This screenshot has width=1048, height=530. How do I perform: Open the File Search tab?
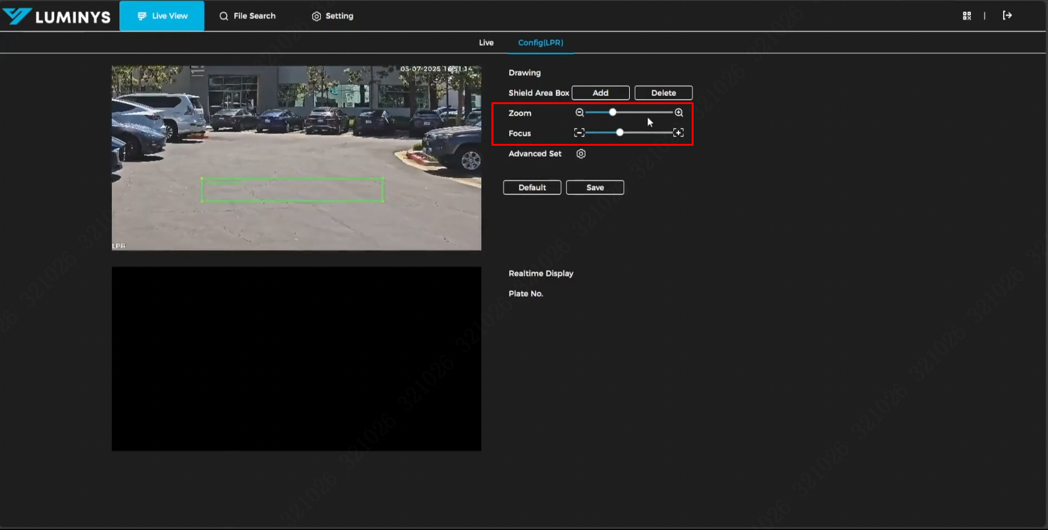(248, 16)
